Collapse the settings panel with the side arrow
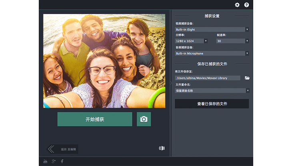Image resolution: width=292 pixels, height=166 pixels. click(171, 83)
